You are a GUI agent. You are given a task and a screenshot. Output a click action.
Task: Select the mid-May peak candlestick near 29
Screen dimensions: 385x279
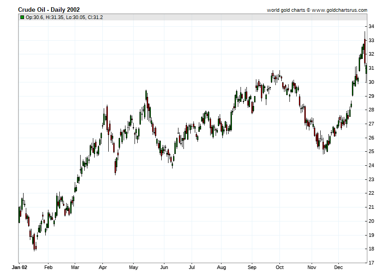146,95
